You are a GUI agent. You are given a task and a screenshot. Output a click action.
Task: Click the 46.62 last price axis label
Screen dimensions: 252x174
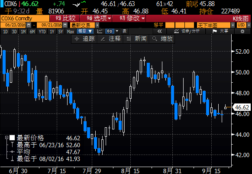[x=242, y=107]
